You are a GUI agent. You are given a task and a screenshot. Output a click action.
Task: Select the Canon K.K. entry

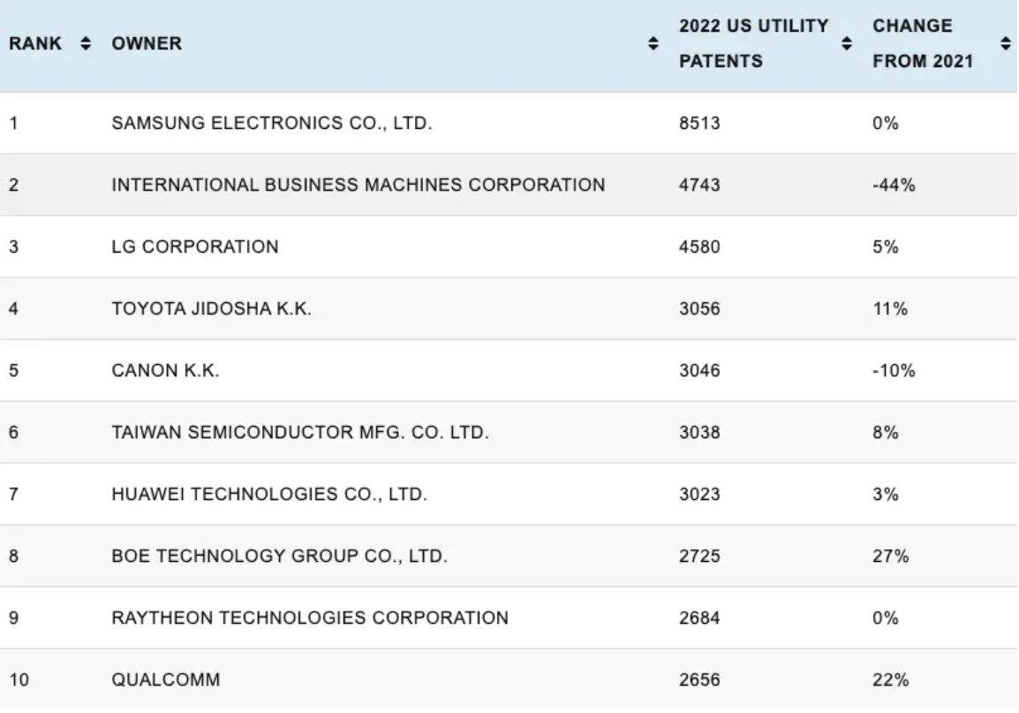point(165,371)
